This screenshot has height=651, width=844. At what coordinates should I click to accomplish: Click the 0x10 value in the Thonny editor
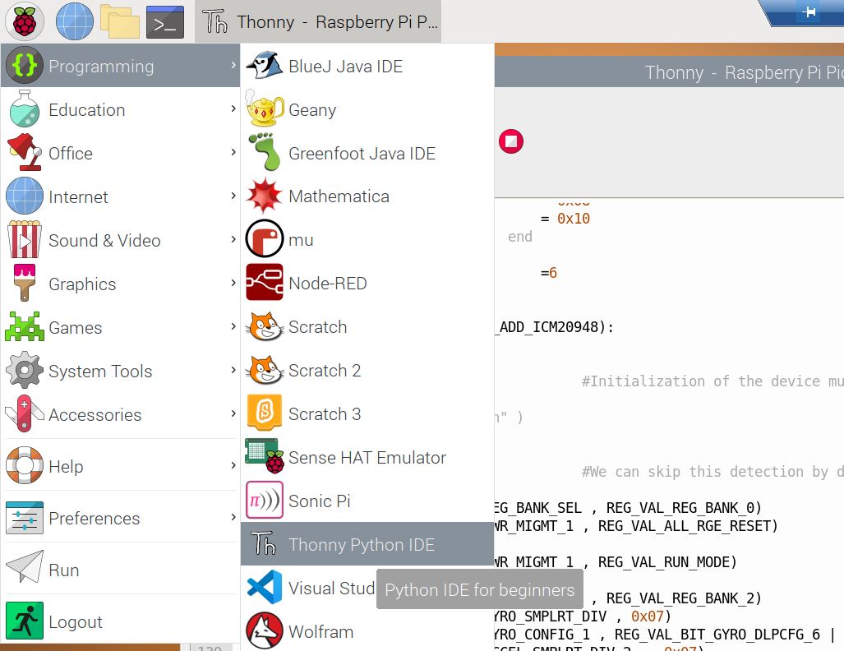coord(574,219)
